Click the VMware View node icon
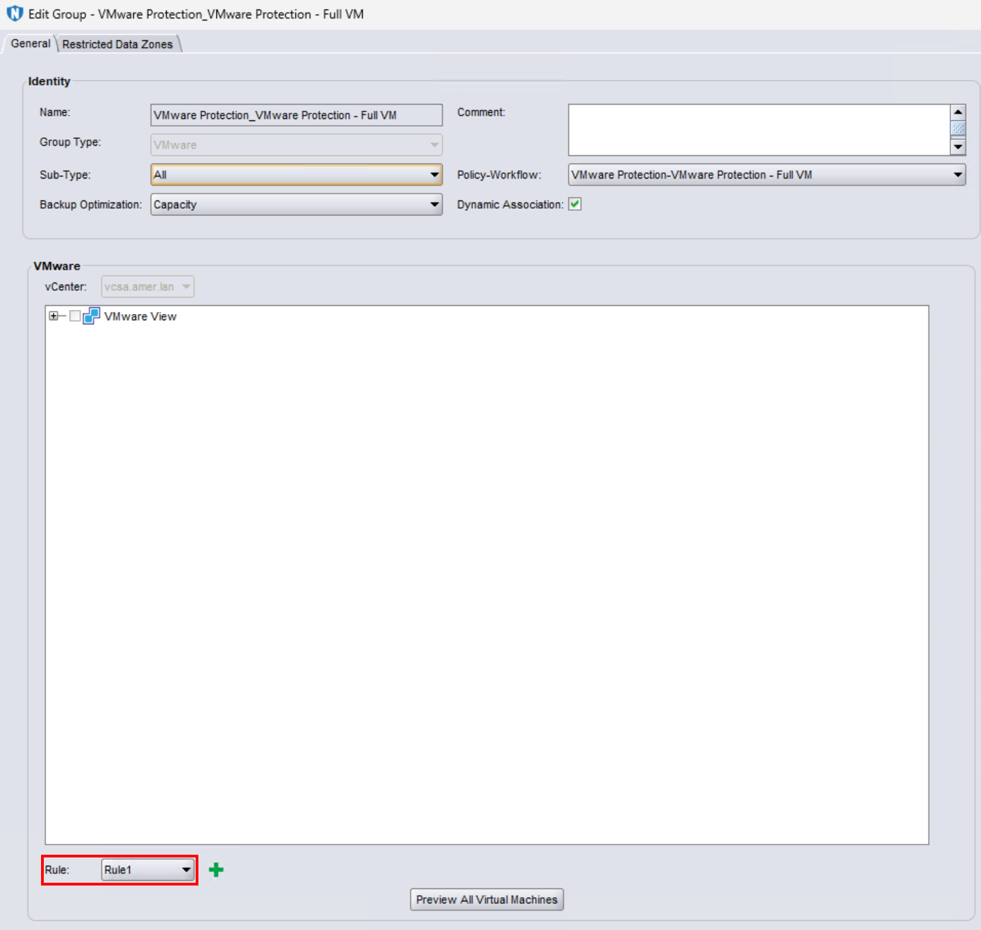 point(92,316)
